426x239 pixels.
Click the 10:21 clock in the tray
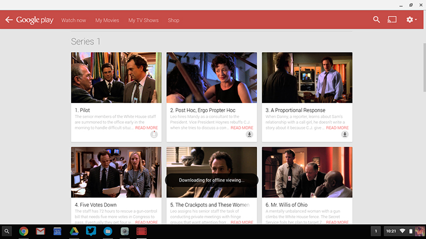pos(391,231)
